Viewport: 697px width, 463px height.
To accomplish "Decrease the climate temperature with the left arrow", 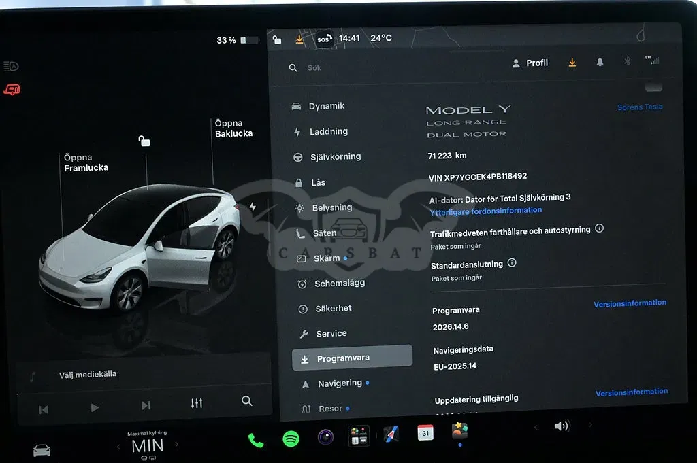I will (x=118, y=447).
